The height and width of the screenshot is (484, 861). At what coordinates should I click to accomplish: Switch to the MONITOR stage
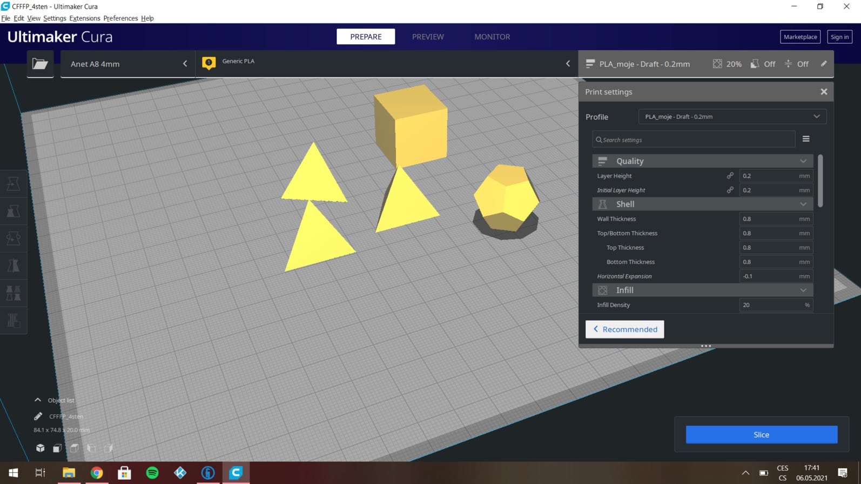point(492,37)
